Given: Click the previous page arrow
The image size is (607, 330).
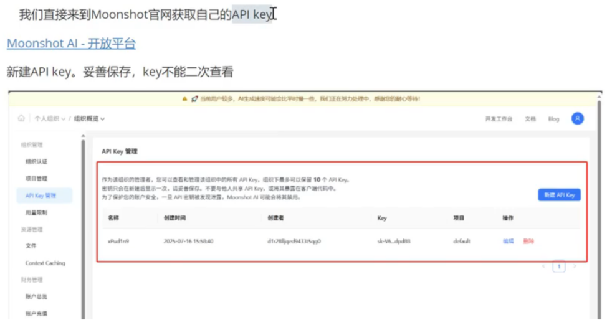Looking at the screenshot, I should (x=543, y=266).
